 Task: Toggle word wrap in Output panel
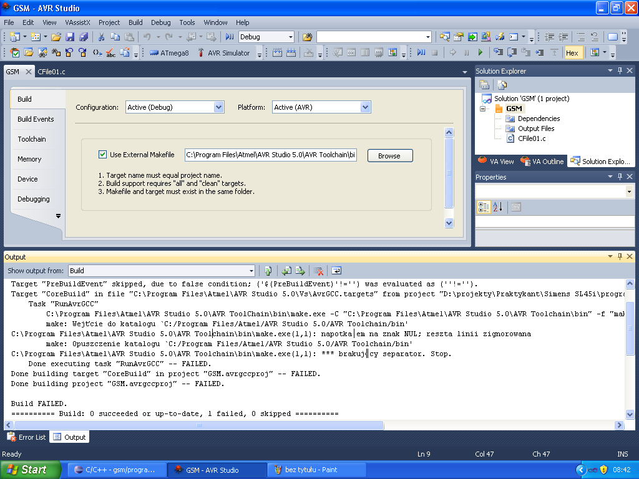coord(336,271)
